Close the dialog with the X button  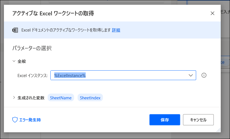(x=212, y=13)
